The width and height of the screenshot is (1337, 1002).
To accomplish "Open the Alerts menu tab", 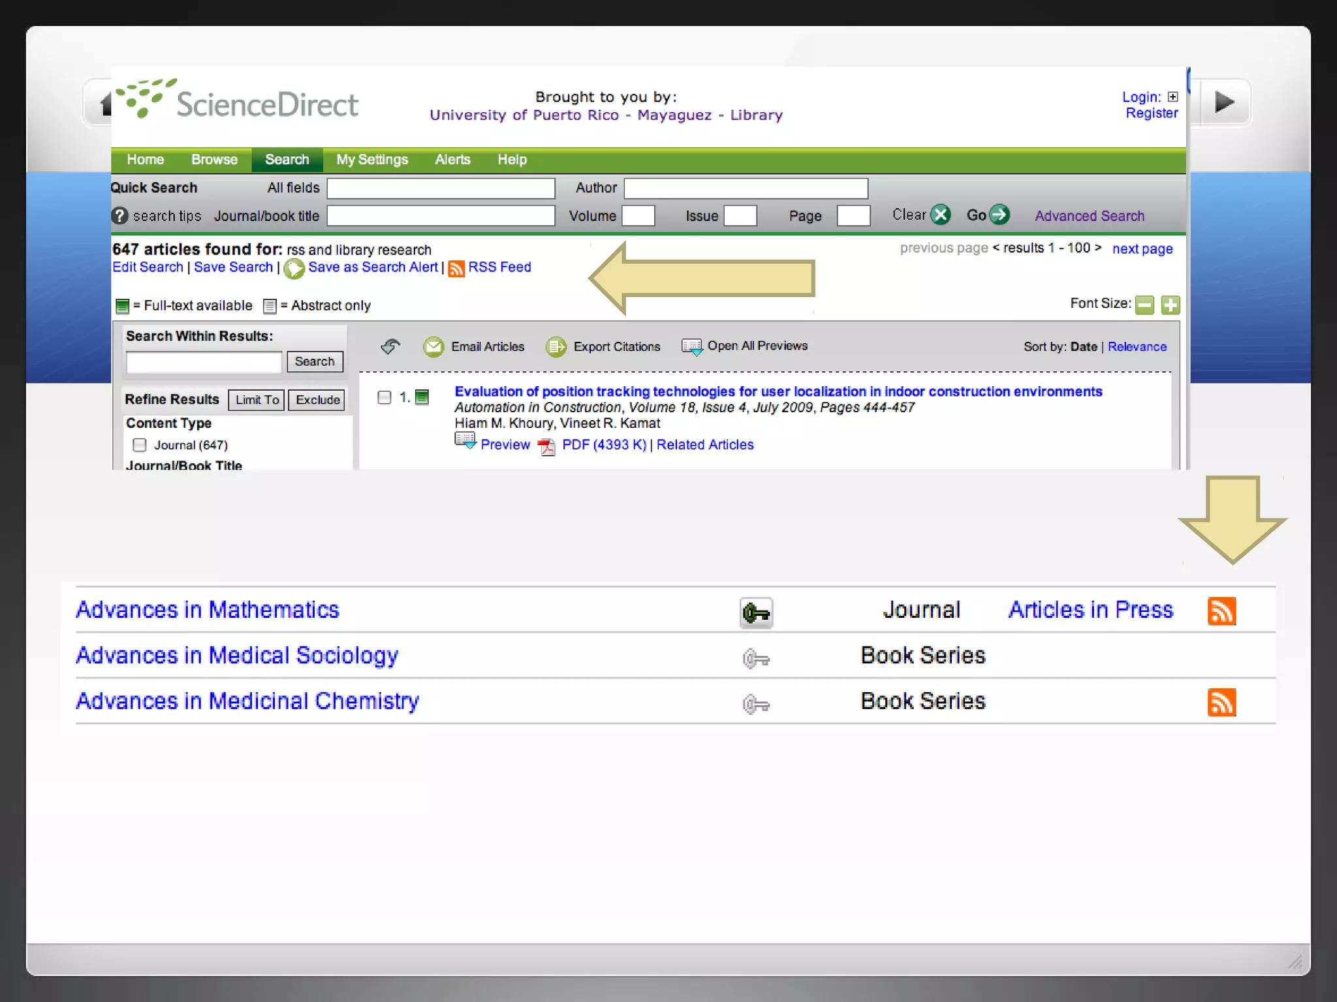I will [452, 160].
